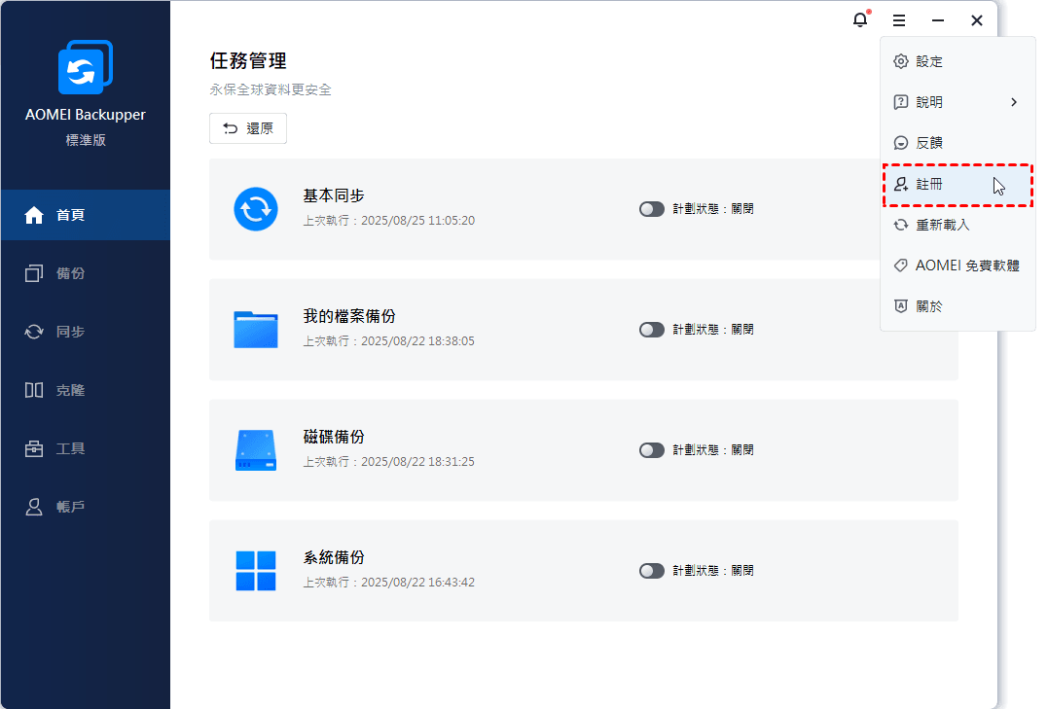Open the notification bell
The width and height of the screenshot is (1048, 709).
tap(860, 19)
